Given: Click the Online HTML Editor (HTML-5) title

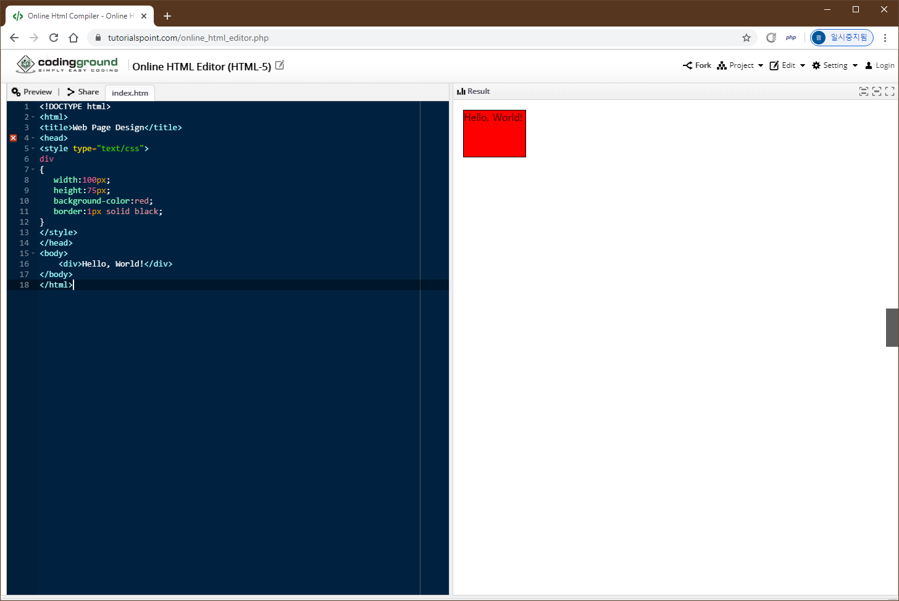Looking at the screenshot, I should click(x=202, y=67).
